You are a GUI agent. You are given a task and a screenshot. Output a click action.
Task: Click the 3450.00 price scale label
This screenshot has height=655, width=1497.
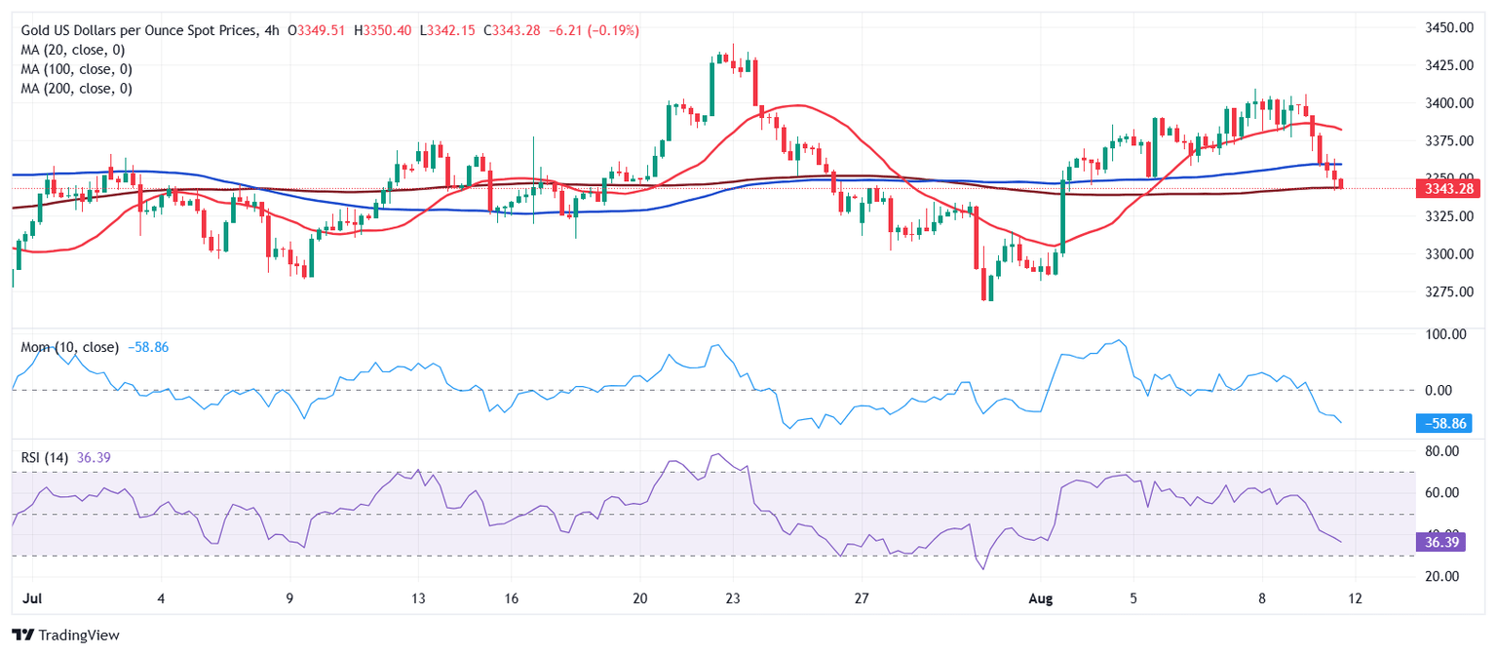pyautogui.click(x=1444, y=27)
